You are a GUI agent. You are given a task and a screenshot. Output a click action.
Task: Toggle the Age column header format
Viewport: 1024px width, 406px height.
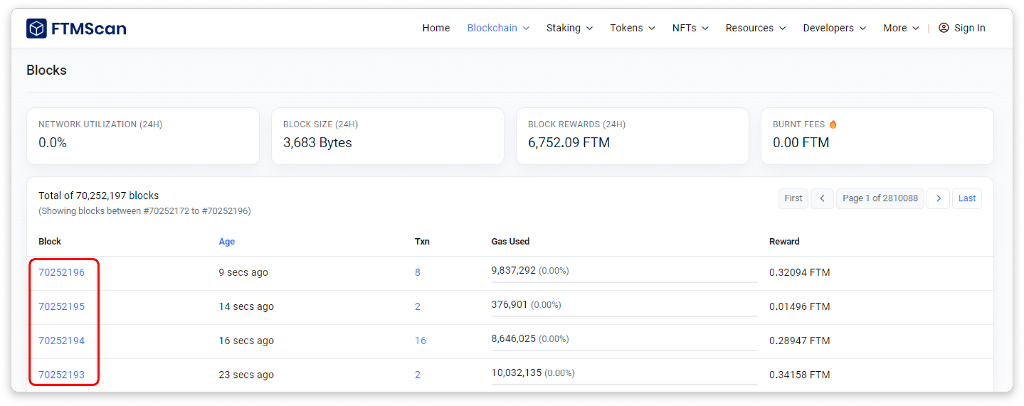[x=226, y=241]
